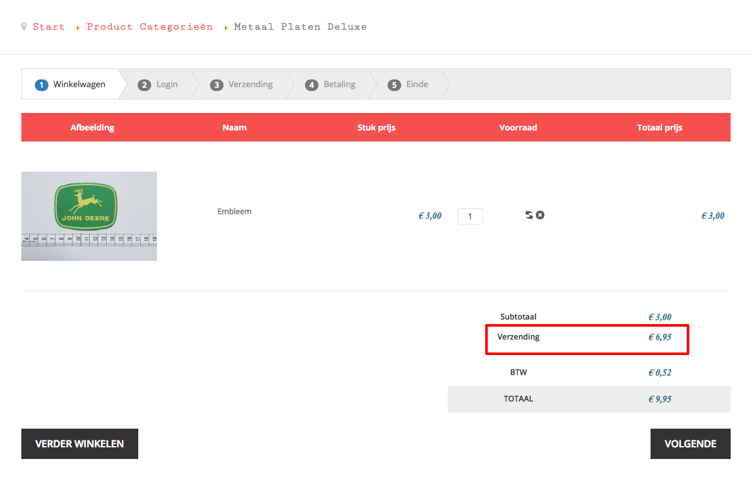This screenshot has height=479, width=752.
Task: Go to Product Categorieën breadcrumb
Action: tap(150, 27)
